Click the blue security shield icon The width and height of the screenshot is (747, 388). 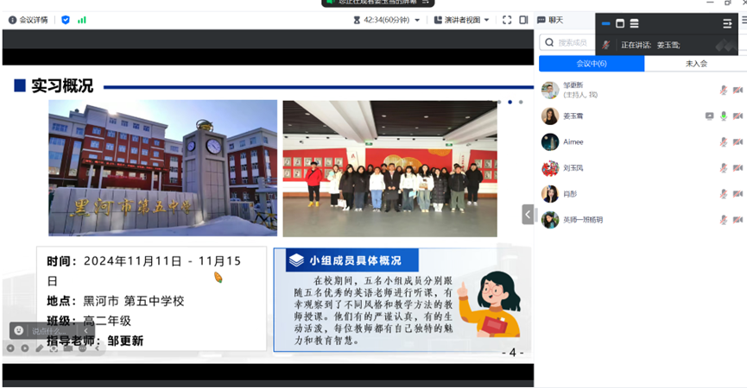pyautogui.click(x=66, y=20)
